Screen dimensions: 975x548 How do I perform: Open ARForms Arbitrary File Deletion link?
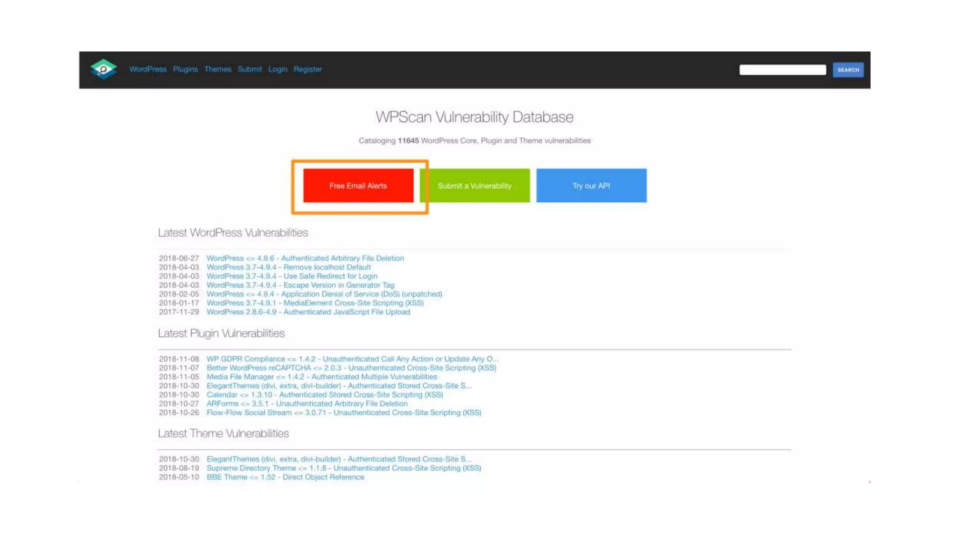tap(307, 404)
